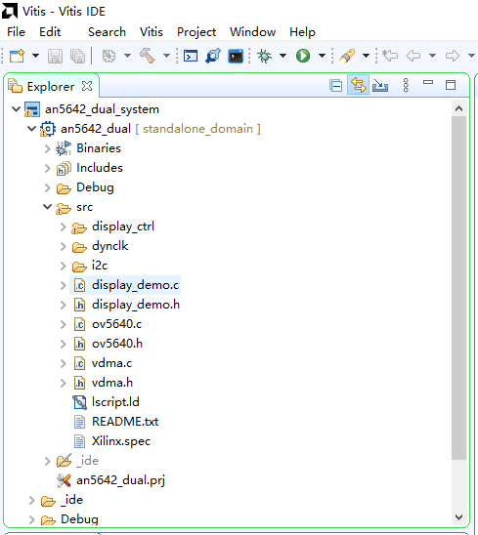
Task: Click the black terminal launch icon
Action: 236,56
